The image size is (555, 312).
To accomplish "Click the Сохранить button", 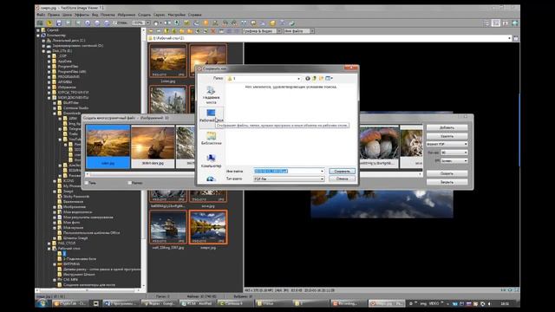I will 342,172.
